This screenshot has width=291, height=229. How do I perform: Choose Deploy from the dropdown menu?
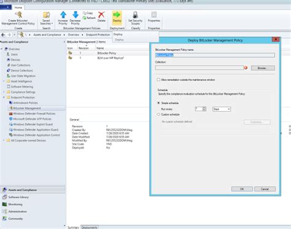pos(119,40)
